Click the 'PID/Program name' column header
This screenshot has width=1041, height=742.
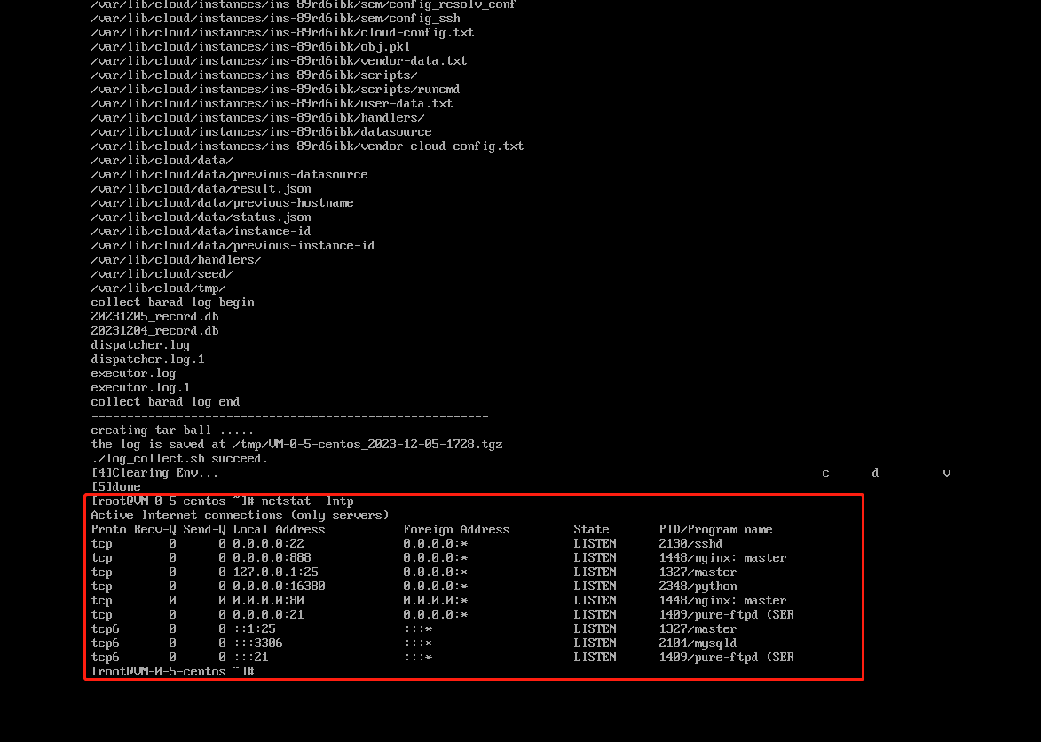(x=715, y=530)
